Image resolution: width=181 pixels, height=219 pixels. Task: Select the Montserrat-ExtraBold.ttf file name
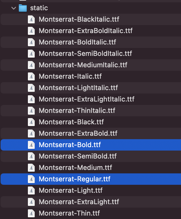click(x=78, y=133)
